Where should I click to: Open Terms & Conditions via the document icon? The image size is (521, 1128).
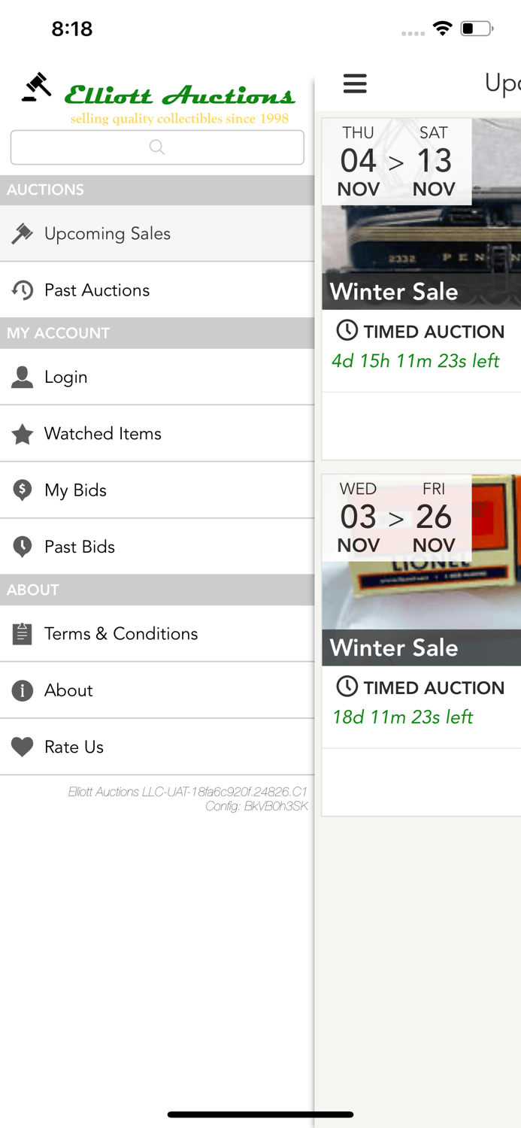coord(22,634)
